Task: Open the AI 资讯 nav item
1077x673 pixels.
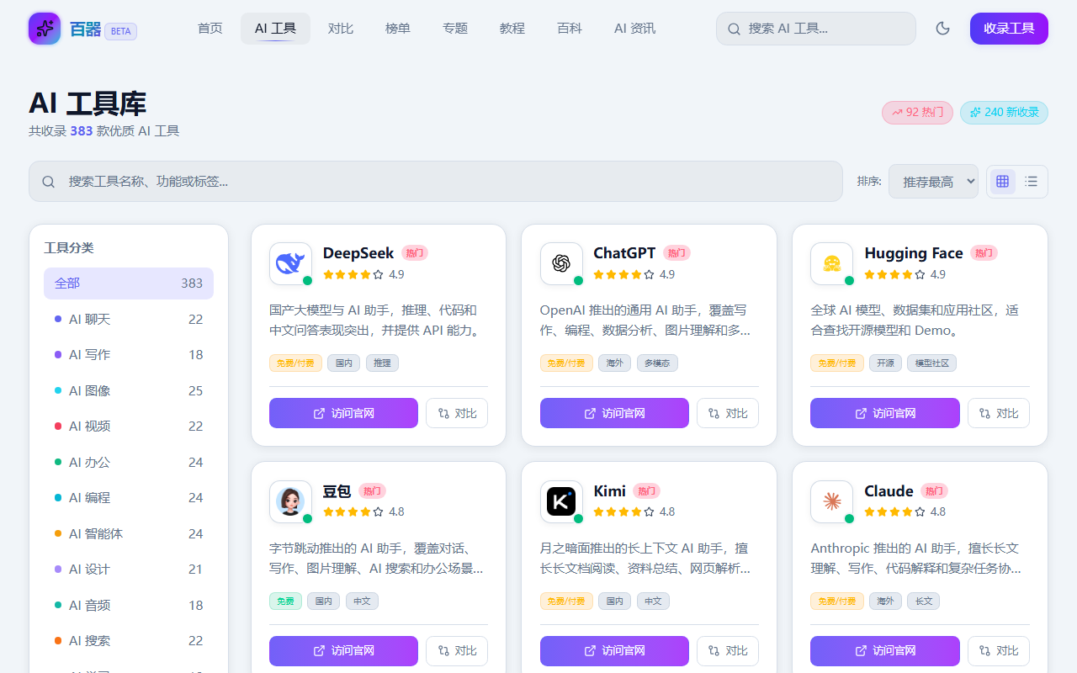Action: pos(634,29)
